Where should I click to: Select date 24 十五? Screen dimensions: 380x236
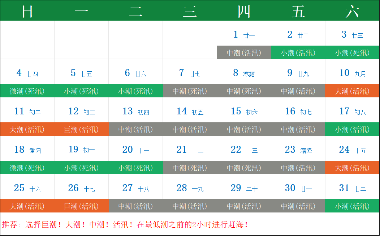point(353,150)
